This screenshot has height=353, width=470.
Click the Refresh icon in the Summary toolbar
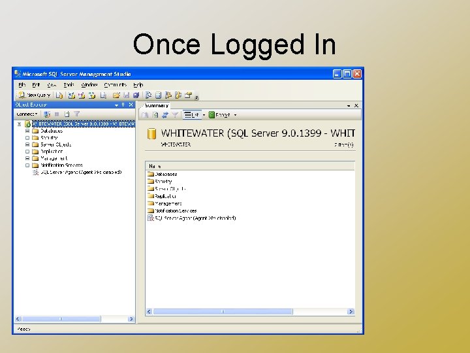155,115
